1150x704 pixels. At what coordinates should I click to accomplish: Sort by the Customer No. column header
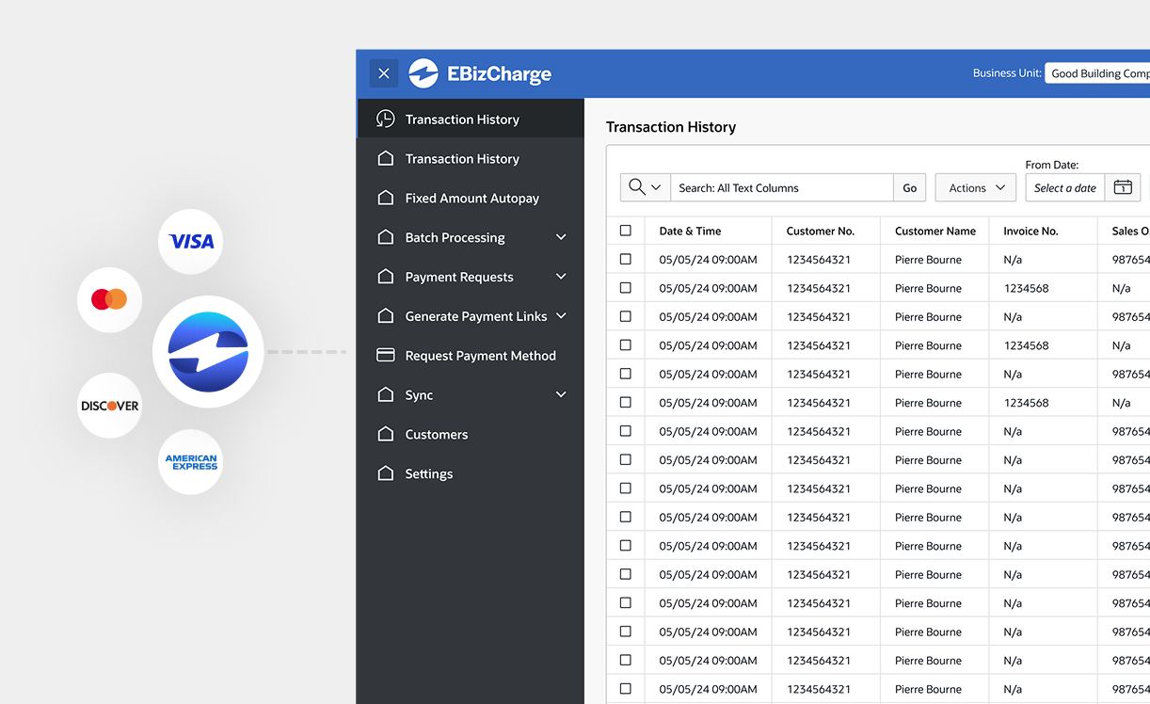[x=821, y=231]
